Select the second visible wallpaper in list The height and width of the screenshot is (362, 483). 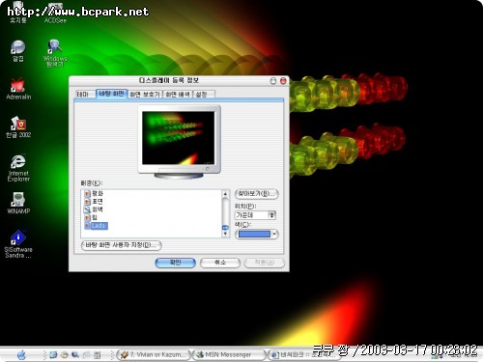[x=94, y=202]
